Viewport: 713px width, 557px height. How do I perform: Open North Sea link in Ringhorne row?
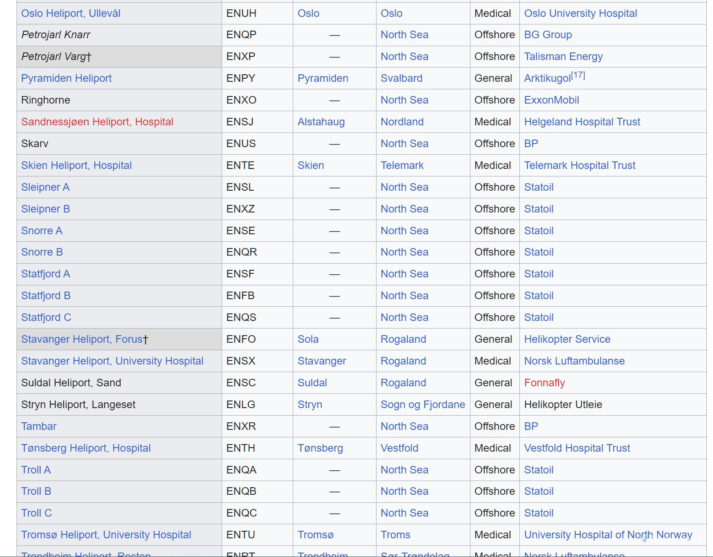pyautogui.click(x=404, y=100)
